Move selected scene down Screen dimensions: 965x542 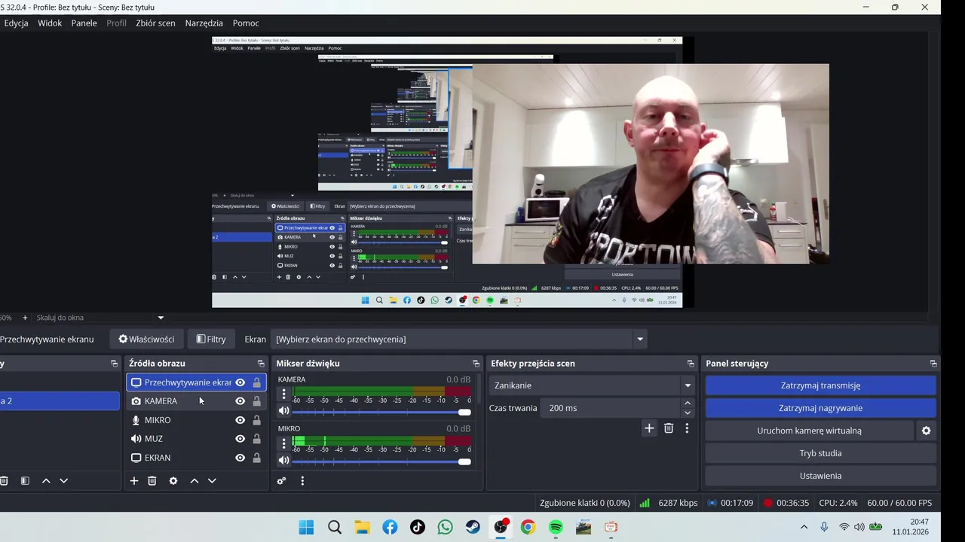click(x=64, y=481)
